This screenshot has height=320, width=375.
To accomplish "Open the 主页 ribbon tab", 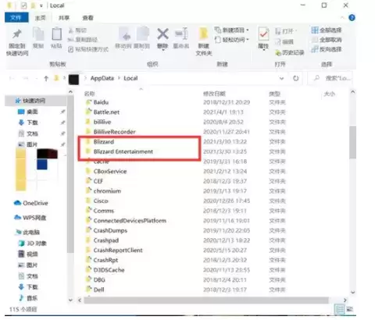I will pos(40,18).
